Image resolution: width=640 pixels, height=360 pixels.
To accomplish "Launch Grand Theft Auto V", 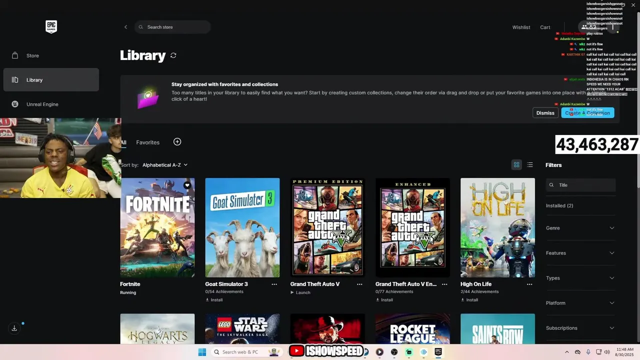I will (300, 292).
